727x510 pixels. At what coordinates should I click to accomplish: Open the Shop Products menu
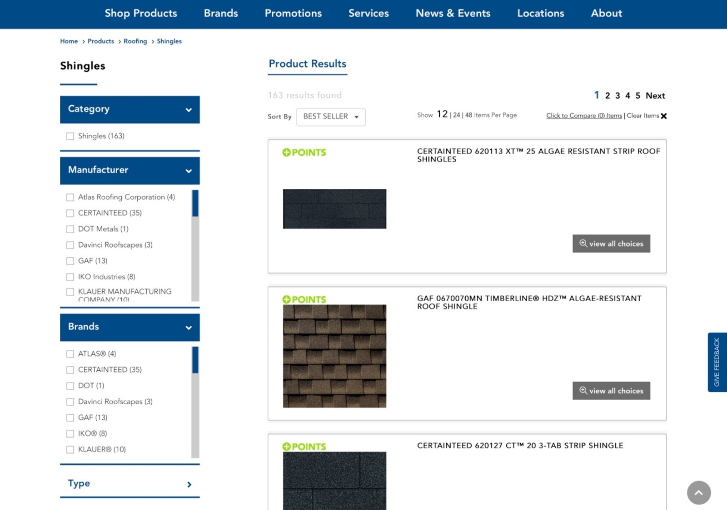[141, 14]
